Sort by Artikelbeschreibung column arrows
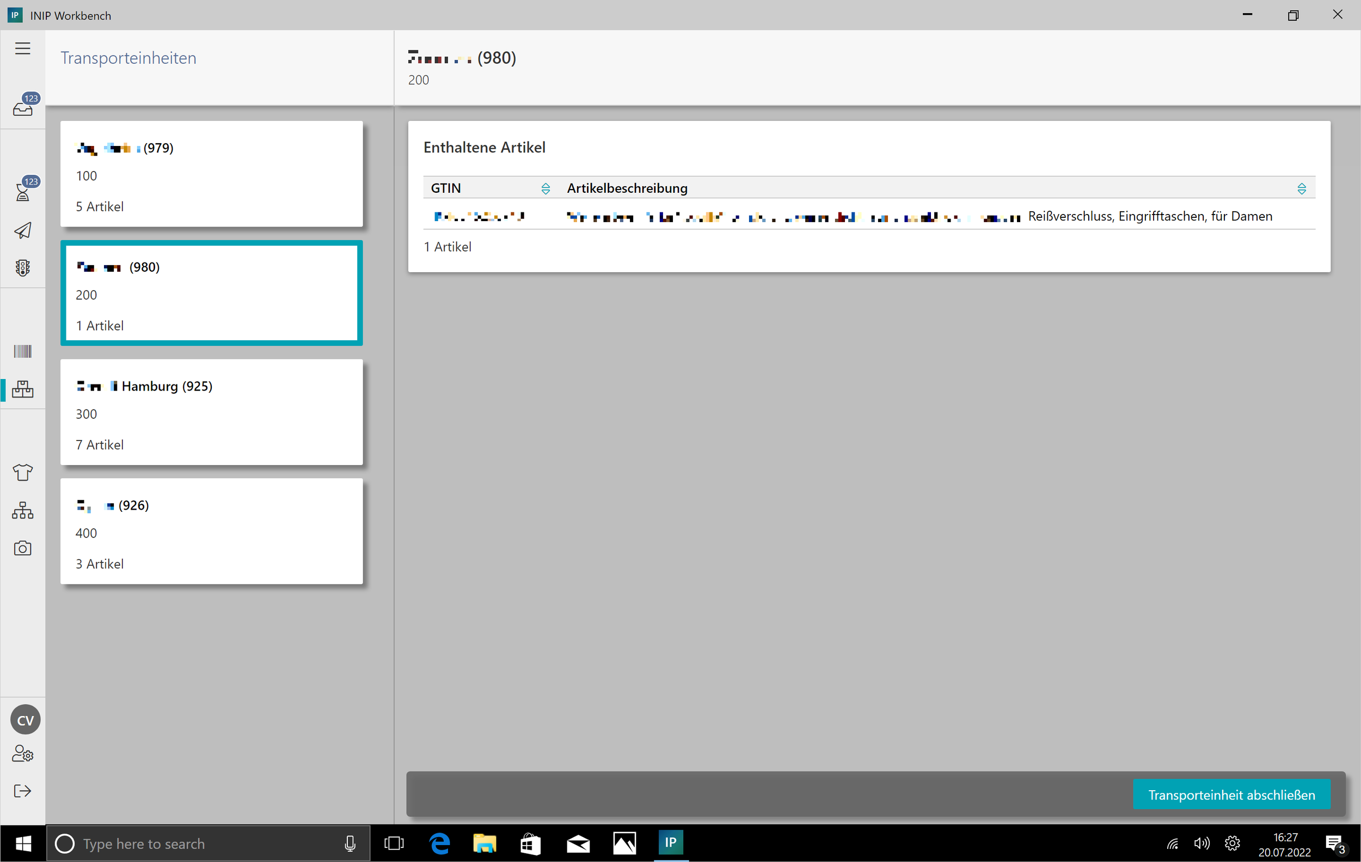Viewport: 1361px width, 862px height. (x=1301, y=189)
